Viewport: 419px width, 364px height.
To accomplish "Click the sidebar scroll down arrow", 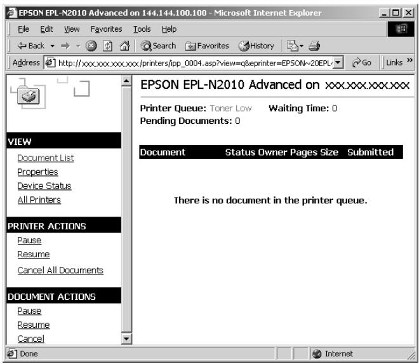I will (126, 339).
